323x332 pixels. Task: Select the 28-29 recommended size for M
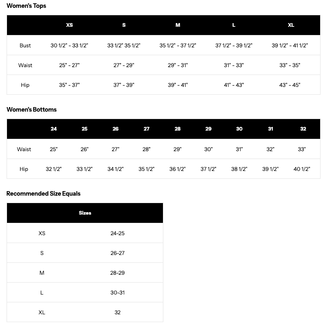[117, 273]
